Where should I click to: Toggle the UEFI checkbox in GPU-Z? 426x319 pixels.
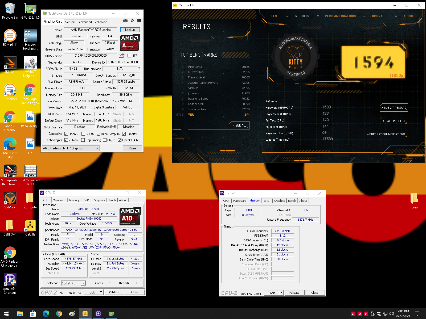click(129, 56)
